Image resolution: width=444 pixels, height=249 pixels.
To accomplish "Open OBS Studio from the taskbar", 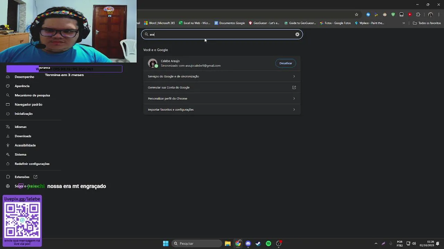I will pyautogui.click(x=279, y=243).
